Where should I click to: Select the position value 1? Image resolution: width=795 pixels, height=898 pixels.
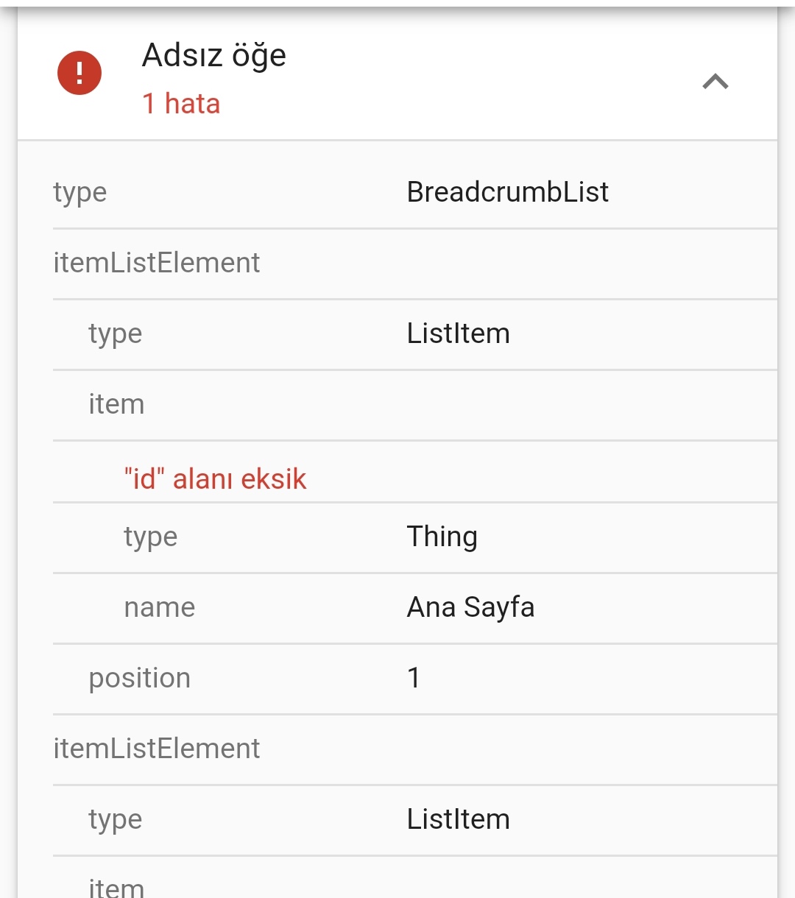(414, 678)
